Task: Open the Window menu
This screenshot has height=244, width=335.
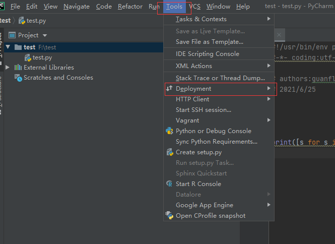Action: (x=218, y=7)
